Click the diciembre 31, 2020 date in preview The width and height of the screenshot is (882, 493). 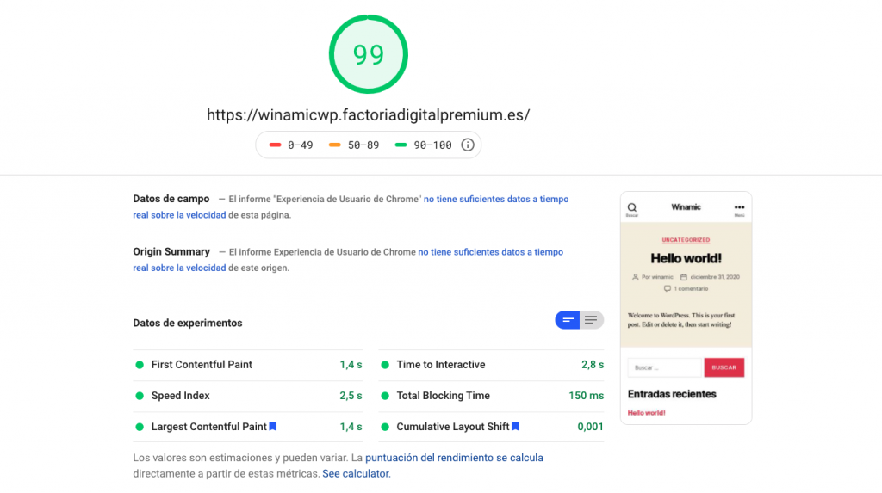tap(715, 277)
